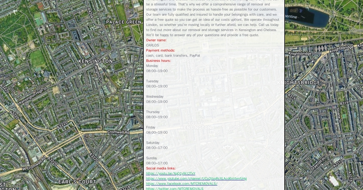Click the owner name CARLOS text
363x190 pixels.
tap(152, 45)
